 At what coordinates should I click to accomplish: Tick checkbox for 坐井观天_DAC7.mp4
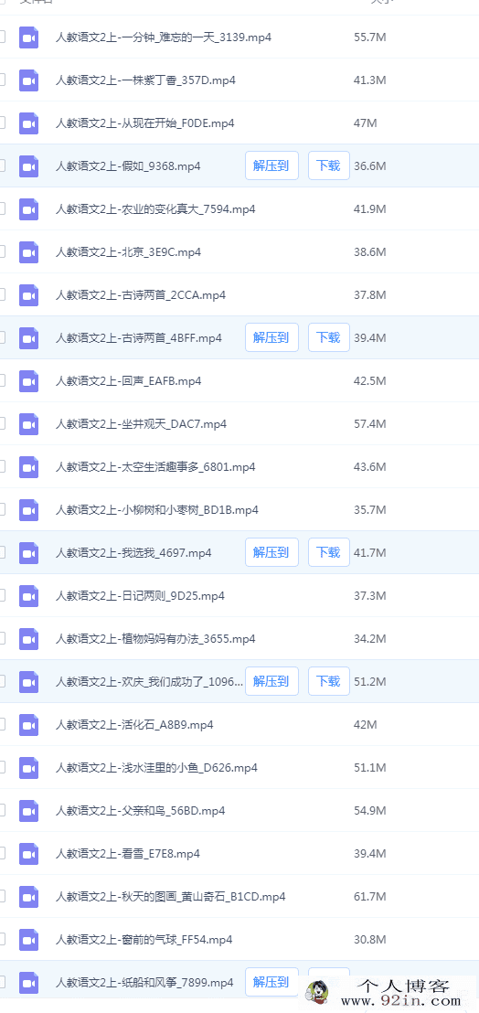pyautogui.click(x=2, y=424)
